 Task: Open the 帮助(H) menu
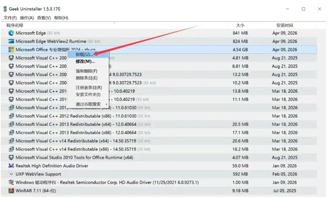pos(61,18)
